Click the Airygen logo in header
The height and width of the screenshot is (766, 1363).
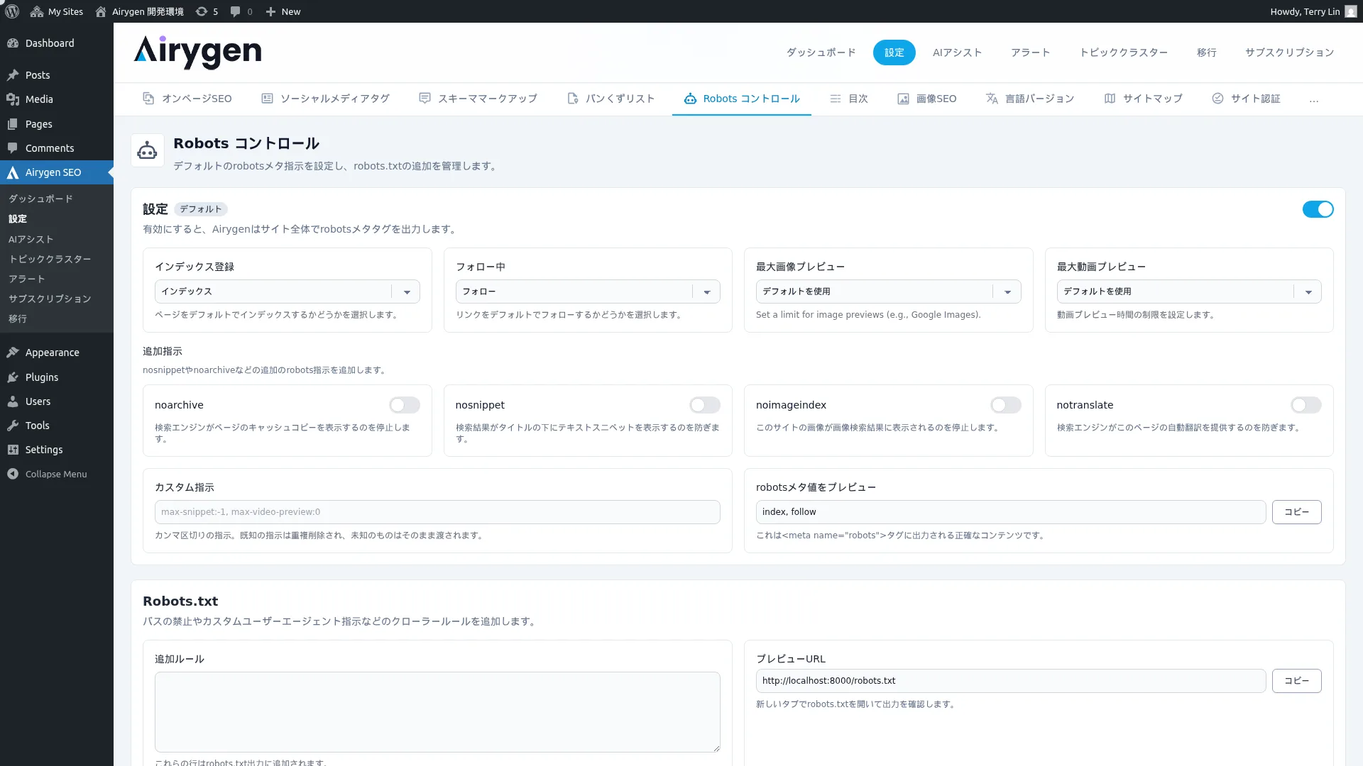[197, 52]
